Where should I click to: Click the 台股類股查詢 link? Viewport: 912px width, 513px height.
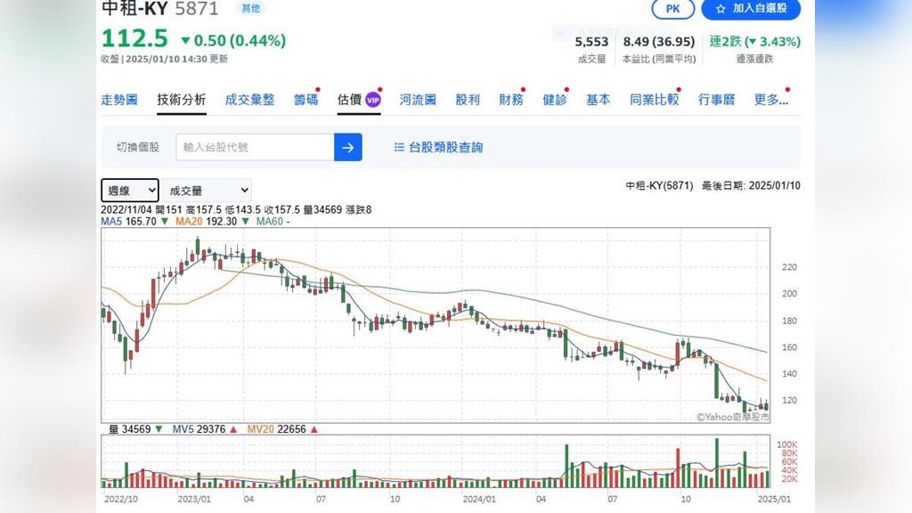tap(445, 147)
